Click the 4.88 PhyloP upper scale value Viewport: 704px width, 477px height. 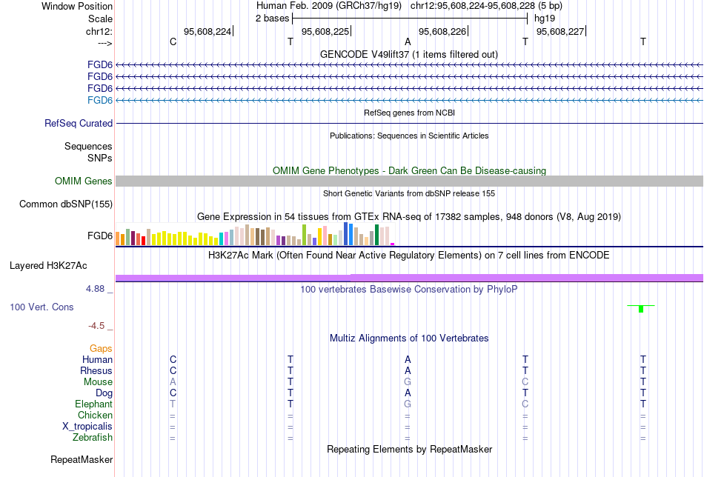click(x=95, y=289)
